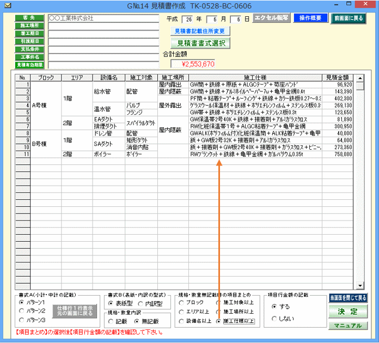Open the マニュアル button
The height and width of the screenshot is (343, 379).
point(348,326)
